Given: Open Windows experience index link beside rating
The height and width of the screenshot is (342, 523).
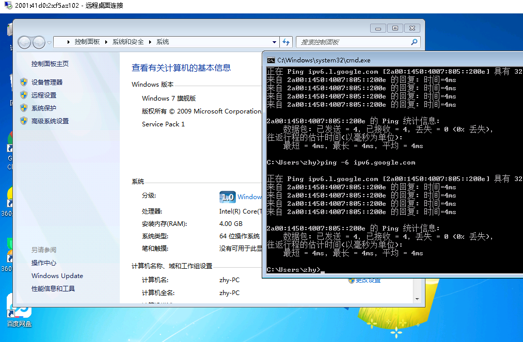Looking at the screenshot, I should click(x=249, y=197).
